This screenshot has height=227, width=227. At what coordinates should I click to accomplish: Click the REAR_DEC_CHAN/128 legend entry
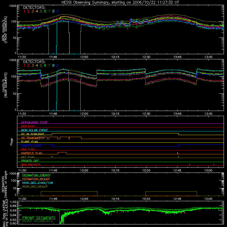point(37,183)
